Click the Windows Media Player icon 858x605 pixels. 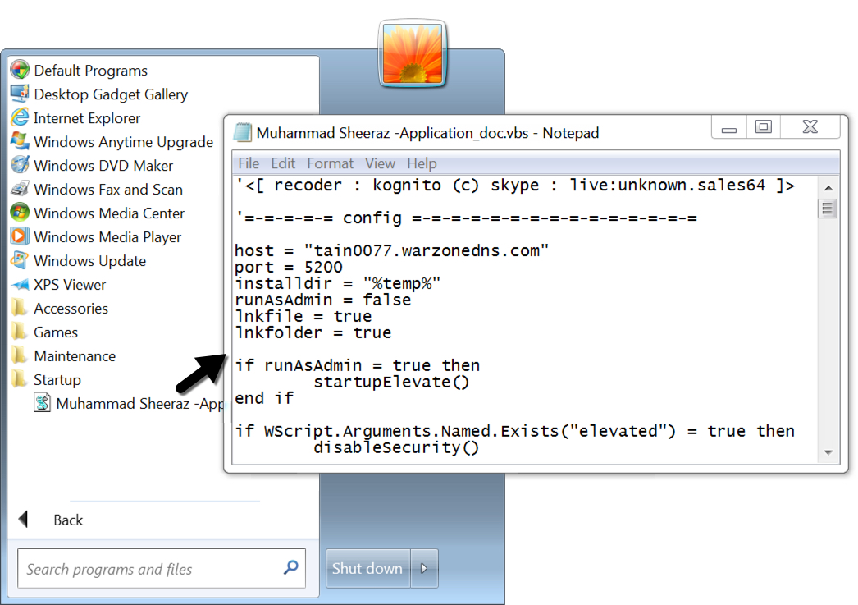tap(20, 236)
